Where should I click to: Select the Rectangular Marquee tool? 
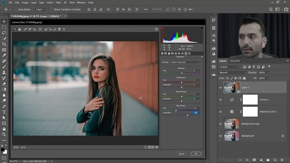[x=4, y=27]
